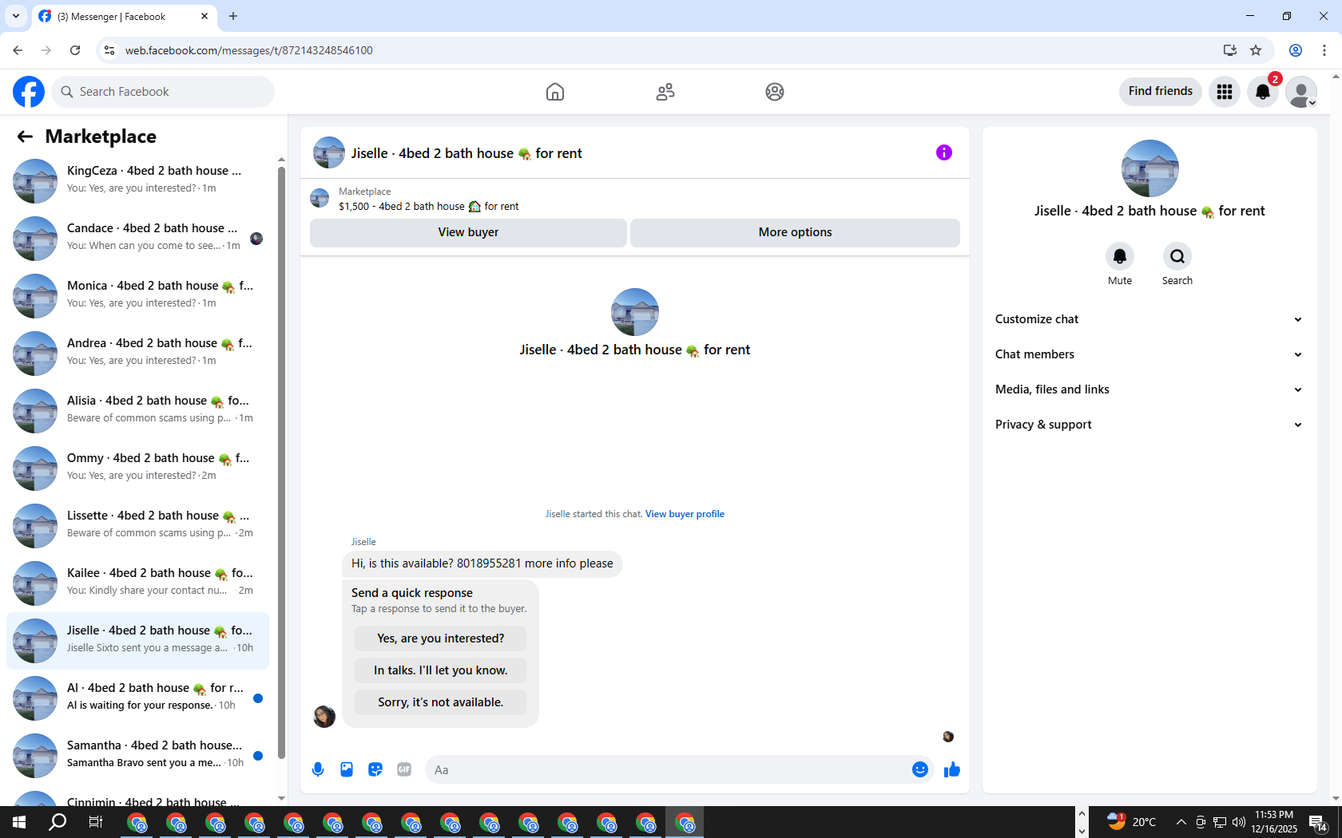Viewport: 1342px width, 838px height.
Task: Expand Chat members section
Action: [x=1149, y=354]
